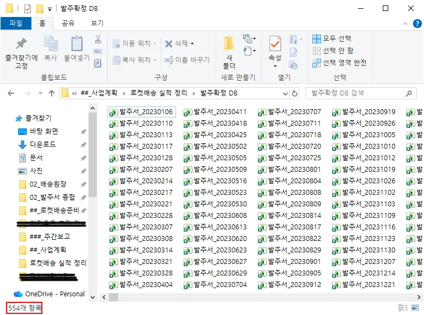The width and height of the screenshot is (424, 315).
Task: Click 선택 안 함 select none
Action: click(x=333, y=50)
